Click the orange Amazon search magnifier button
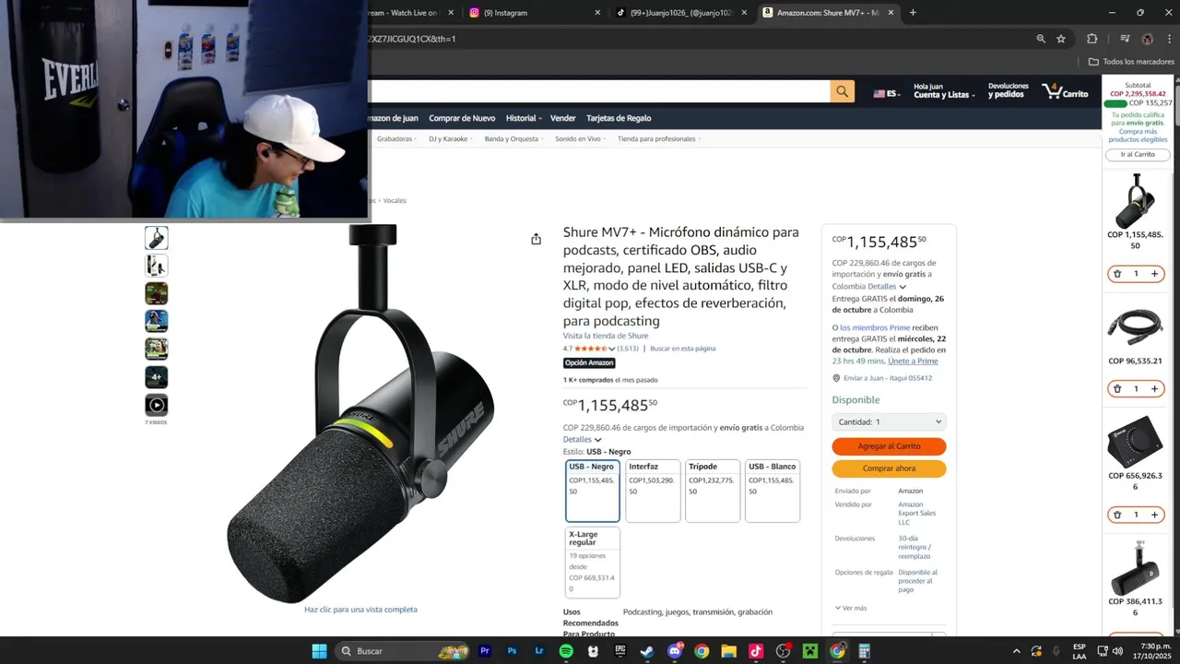The image size is (1180, 664). [842, 91]
